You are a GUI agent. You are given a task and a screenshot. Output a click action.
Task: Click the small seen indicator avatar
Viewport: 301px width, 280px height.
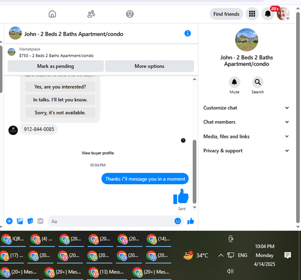tap(183, 140)
